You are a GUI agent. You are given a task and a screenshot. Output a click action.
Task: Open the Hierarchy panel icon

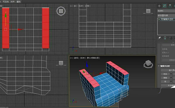click(170, 6)
